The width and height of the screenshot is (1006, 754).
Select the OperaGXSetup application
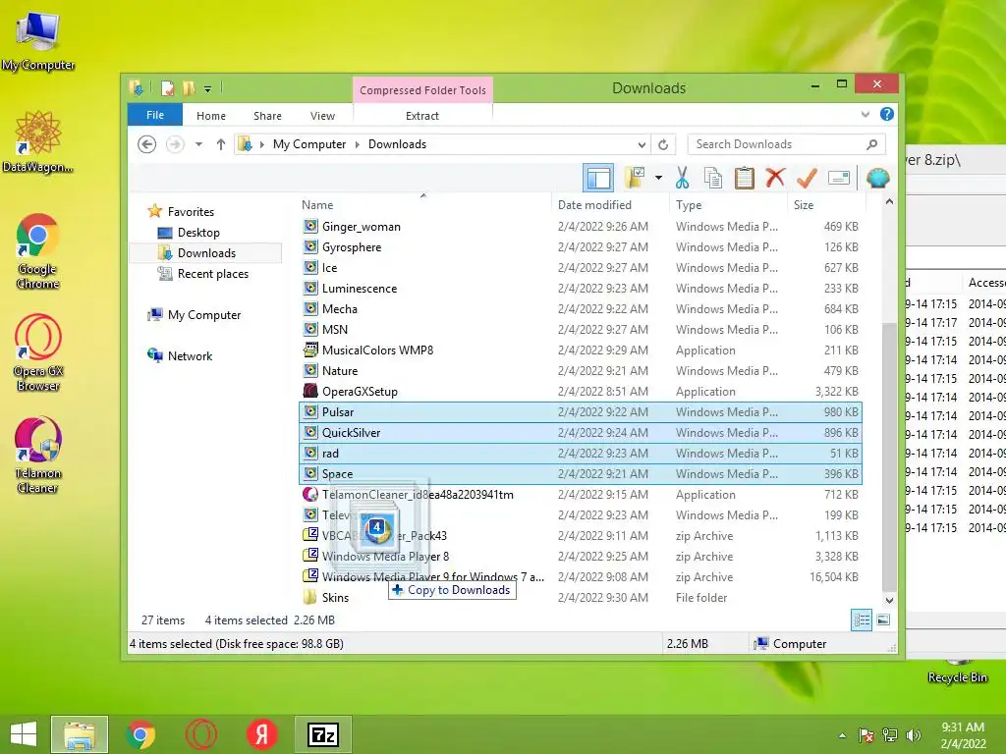[581, 391]
